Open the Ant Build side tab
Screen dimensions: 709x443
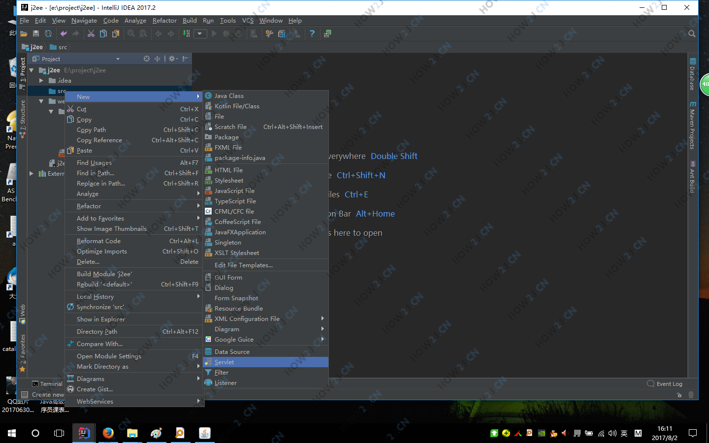pyautogui.click(x=692, y=177)
